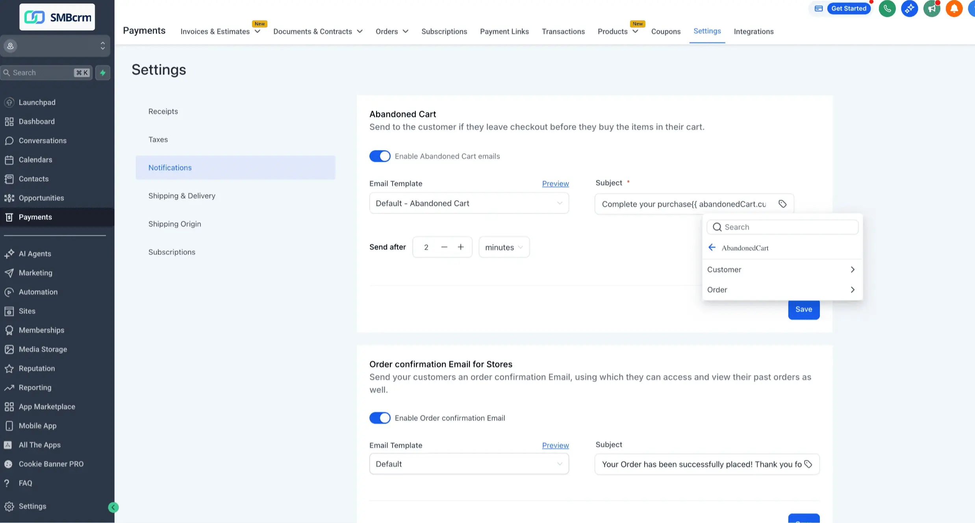Click the sidebar Search box
The image size is (975, 523).
tap(46, 72)
